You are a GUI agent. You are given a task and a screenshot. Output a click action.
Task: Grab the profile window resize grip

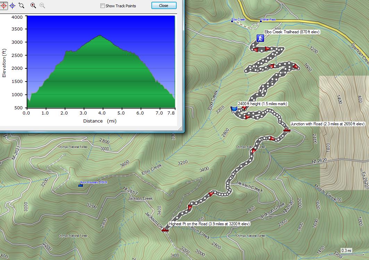180,128
